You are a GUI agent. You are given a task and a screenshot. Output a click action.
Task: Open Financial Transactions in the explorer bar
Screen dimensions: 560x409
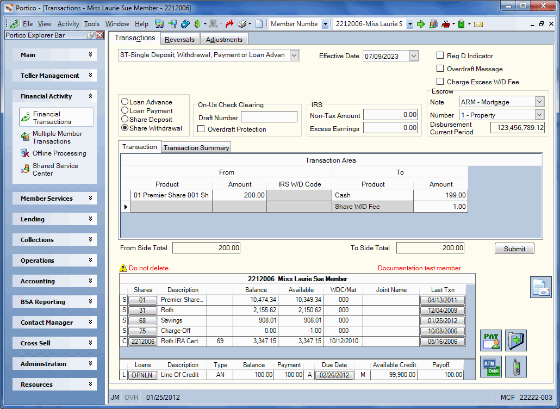point(57,117)
